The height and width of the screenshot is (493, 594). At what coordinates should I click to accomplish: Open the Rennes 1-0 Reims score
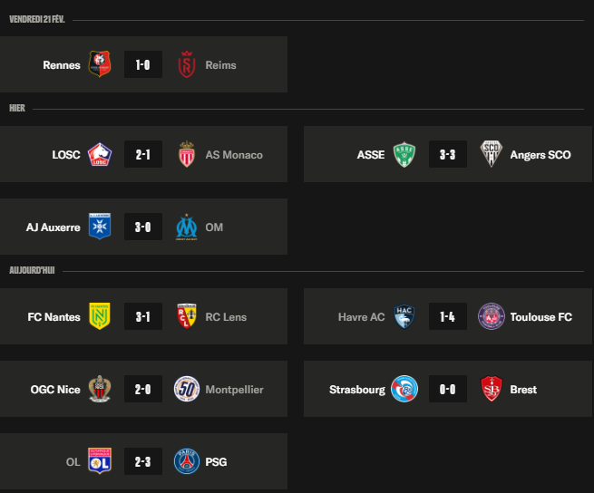[x=142, y=64]
